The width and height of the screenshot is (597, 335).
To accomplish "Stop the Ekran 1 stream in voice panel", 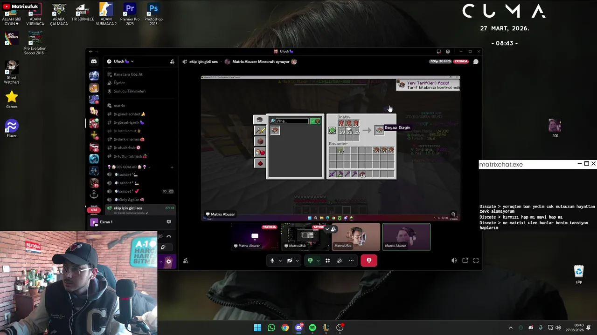I will [x=169, y=222].
